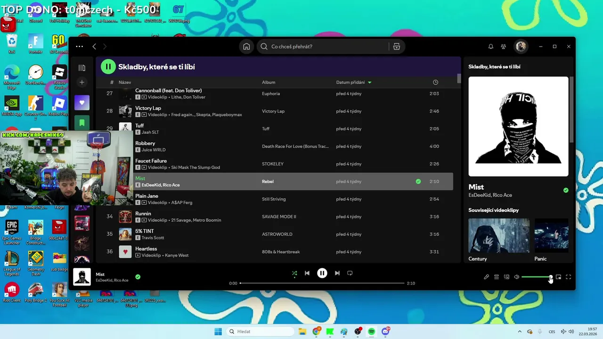This screenshot has width=603, height=339.
Task: Open Riot Client desktop icon
Action: [x=12, y=292]
